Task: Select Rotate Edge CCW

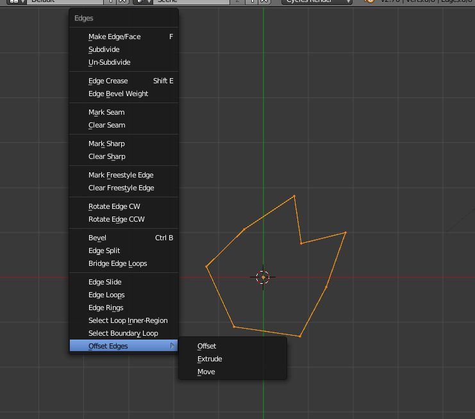Action: pyautogui.click(x=124, y=219)
